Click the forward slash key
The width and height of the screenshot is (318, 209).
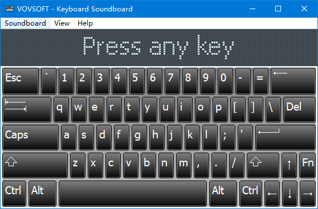tap(237, 165)
